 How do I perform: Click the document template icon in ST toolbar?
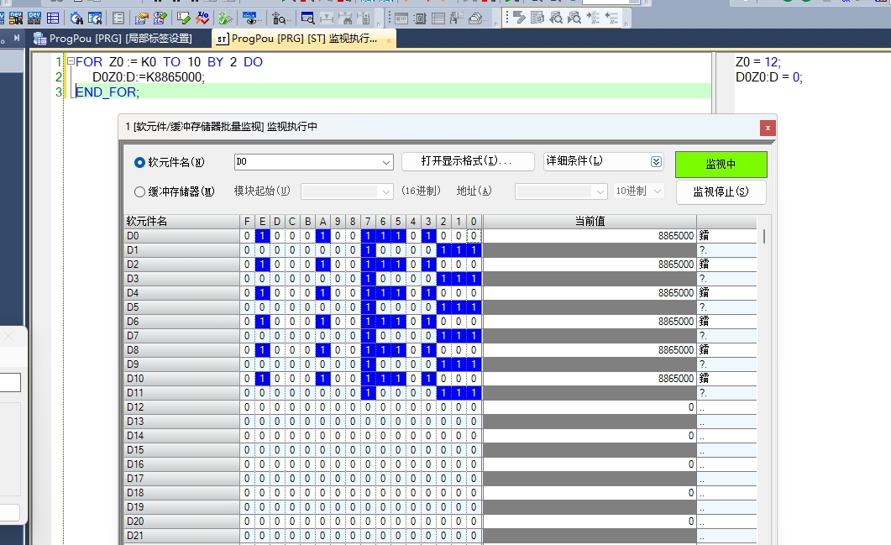click(x=537, y=18)
